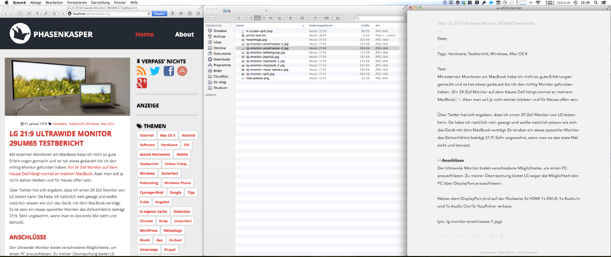Open the Formatieren menu
Screen dimensions: 611x257
pyautogui.click(x=77, y=3)
